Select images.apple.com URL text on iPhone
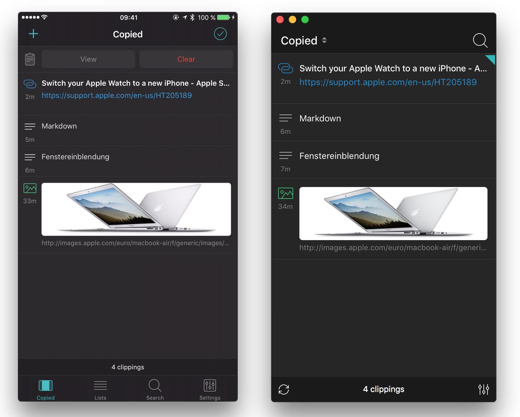 point(135,243)
